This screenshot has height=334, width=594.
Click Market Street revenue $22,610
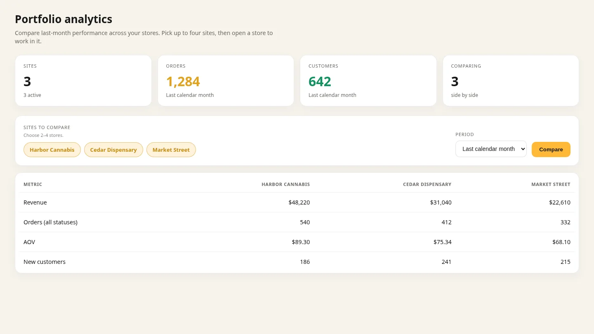click(x=560, y=202)
